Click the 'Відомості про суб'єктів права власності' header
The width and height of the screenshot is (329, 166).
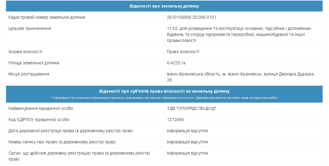164,91
